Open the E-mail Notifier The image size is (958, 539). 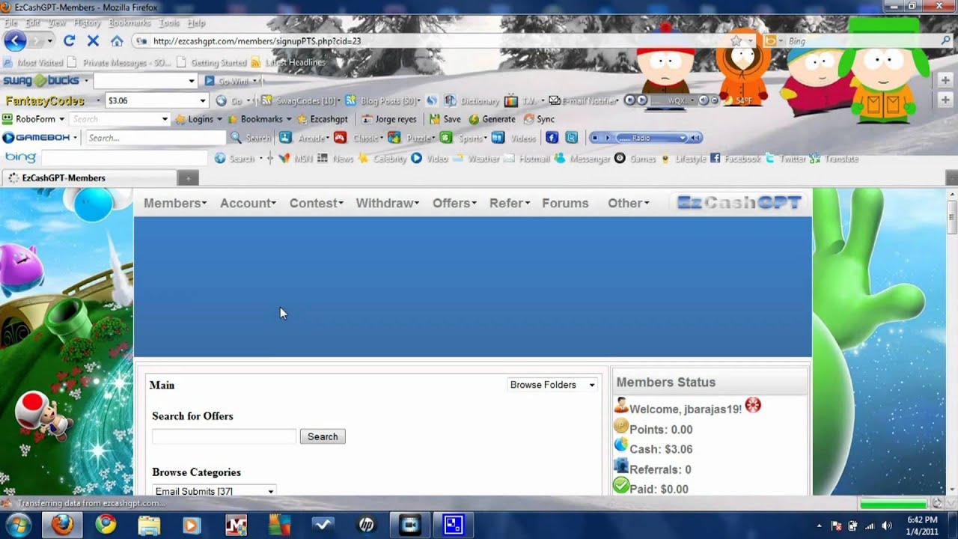583,100
